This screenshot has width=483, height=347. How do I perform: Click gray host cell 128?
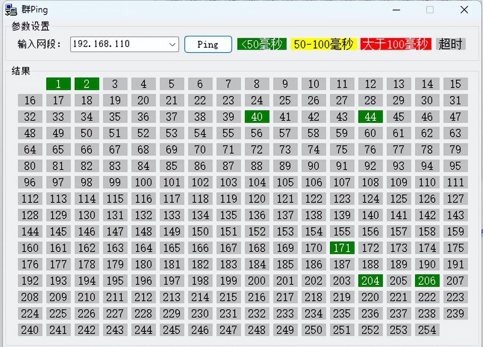tap(30, 215)
